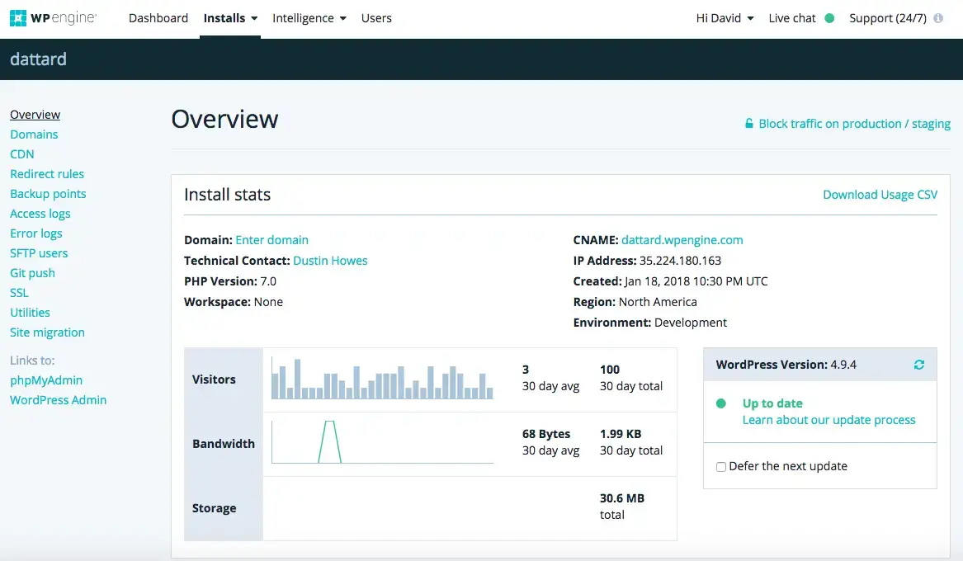Expand the Installs dropdown menu
This screenshot has height=561, width=963.
tap(230, 18)
